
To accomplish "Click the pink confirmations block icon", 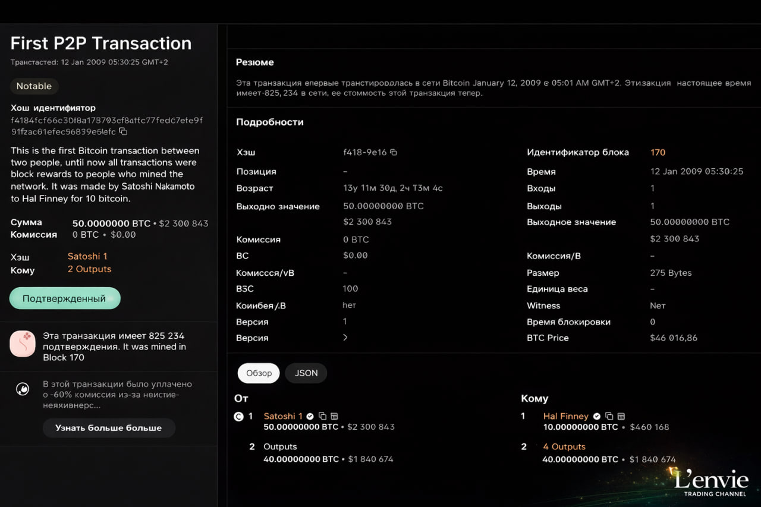I will (23, 344).
